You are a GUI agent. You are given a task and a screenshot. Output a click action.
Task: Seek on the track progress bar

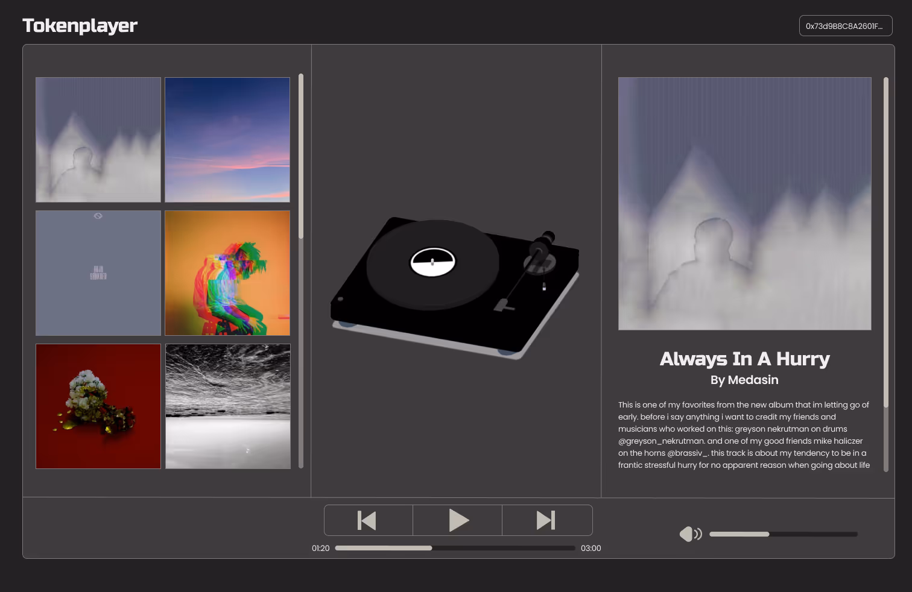[x=455, y=548]
